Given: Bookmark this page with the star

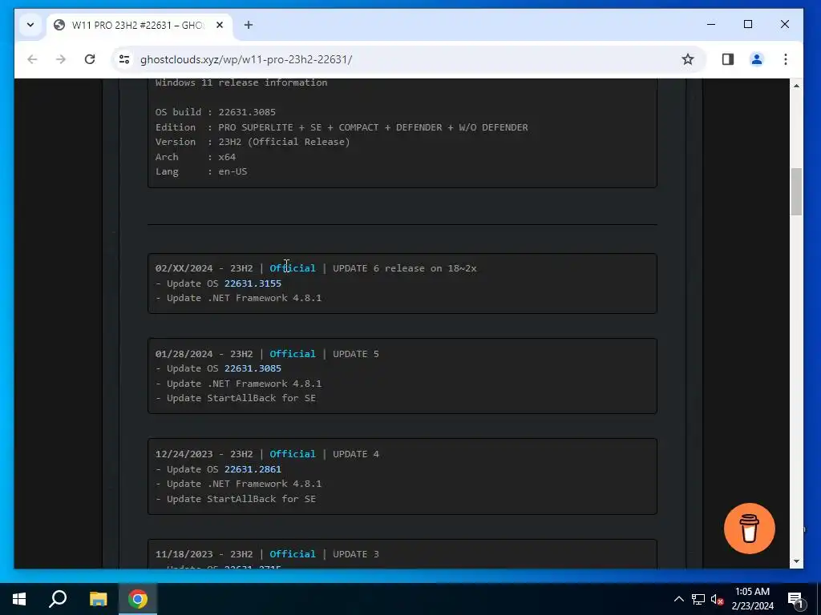Looking at the screenshot, I should tap(687, 59).
